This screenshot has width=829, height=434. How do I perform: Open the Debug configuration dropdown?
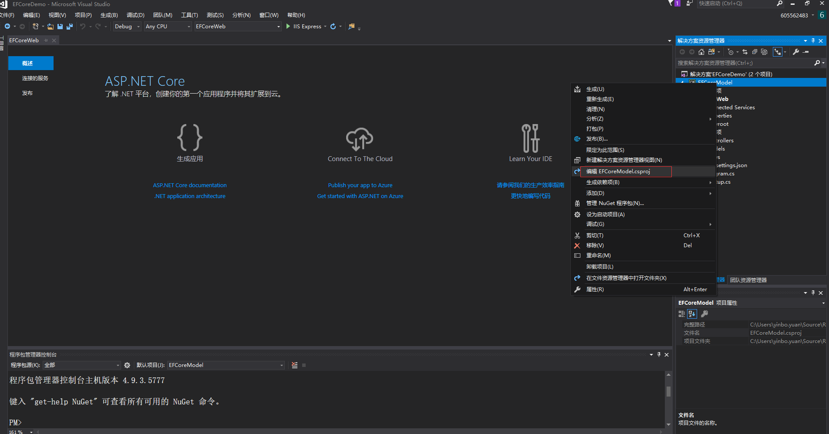[127, 27]
